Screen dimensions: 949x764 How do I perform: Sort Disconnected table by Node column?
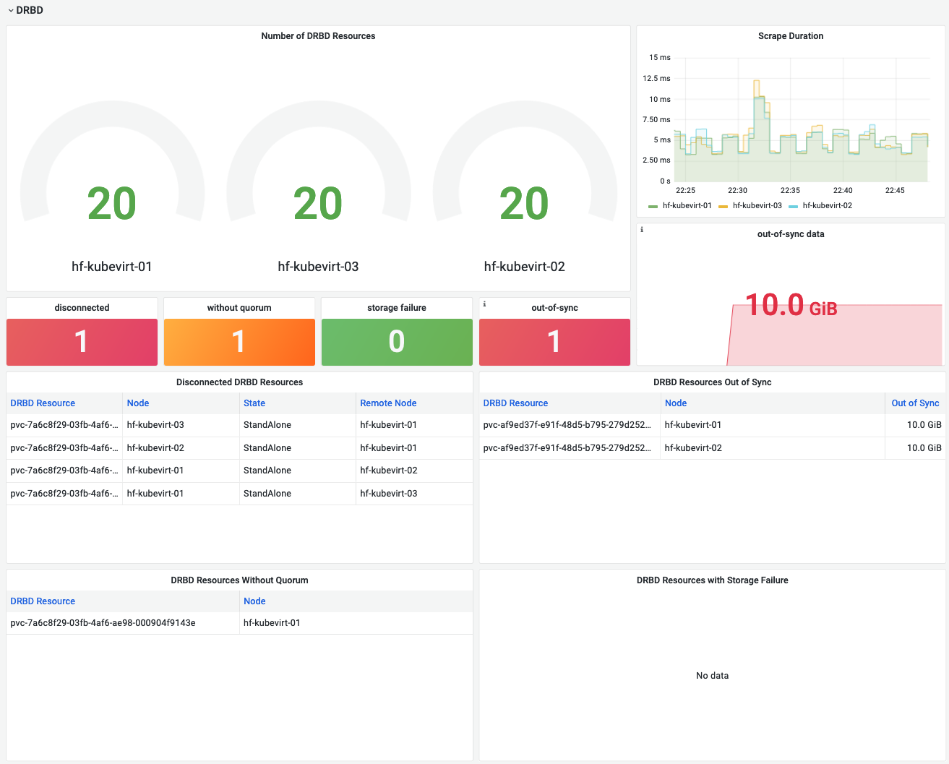click(138, 403)
